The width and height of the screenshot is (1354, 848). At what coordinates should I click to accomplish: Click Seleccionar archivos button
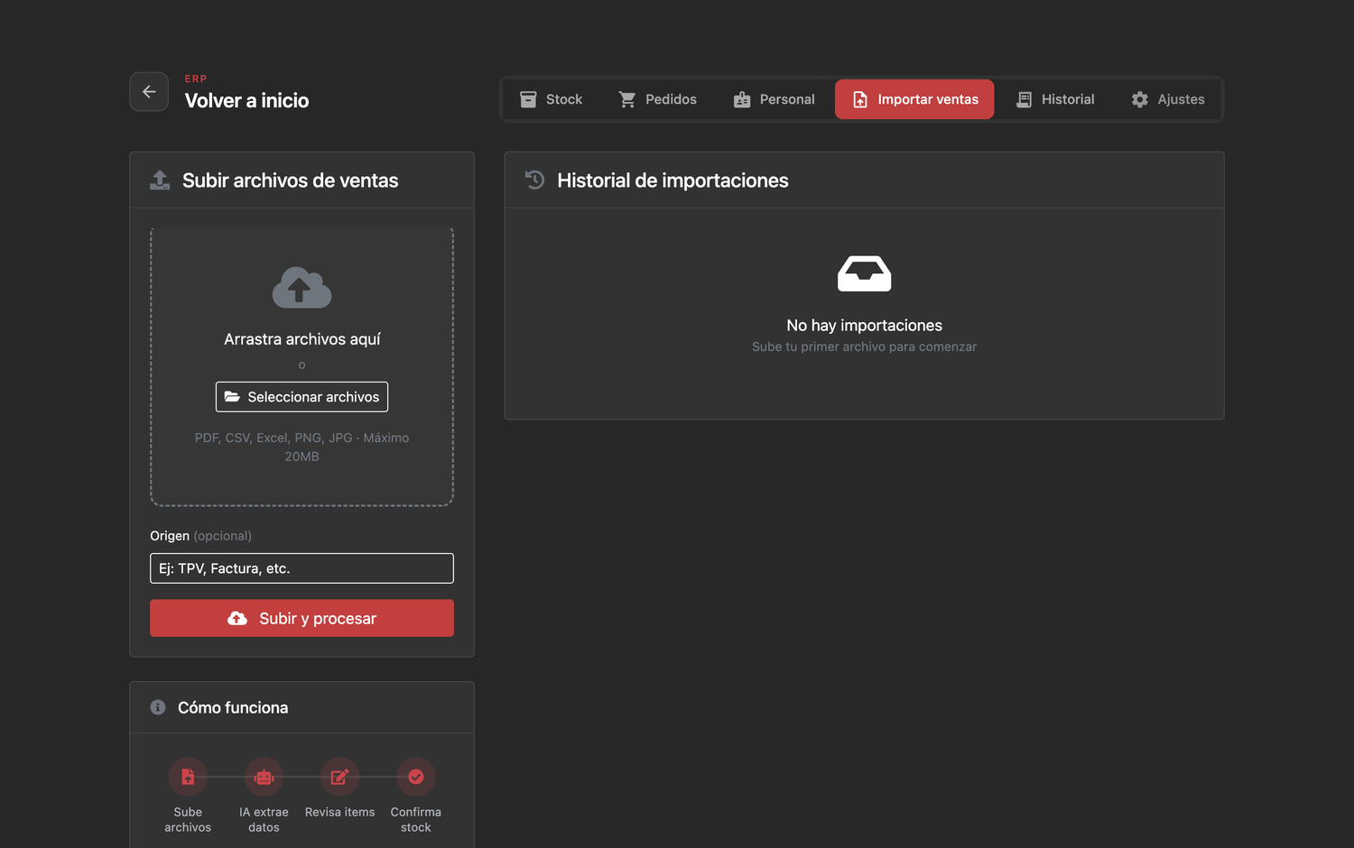(301, 397)
